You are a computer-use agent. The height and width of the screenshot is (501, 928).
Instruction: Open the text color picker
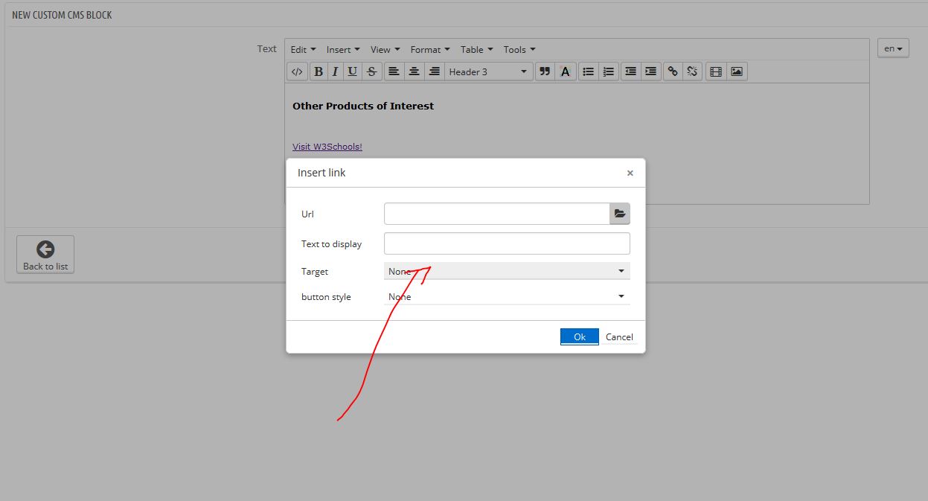566,71
